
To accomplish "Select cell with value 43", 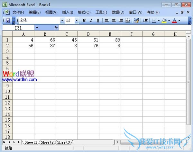I will tap(67, 40).
